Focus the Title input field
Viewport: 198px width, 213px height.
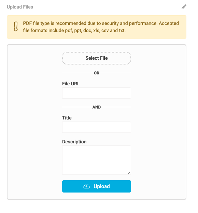click(97, 127)
